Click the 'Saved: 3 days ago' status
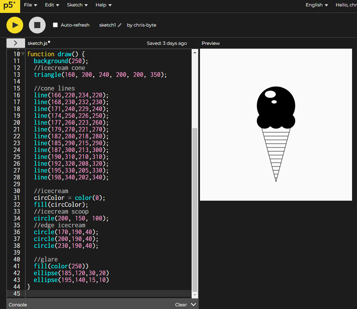 167,43
